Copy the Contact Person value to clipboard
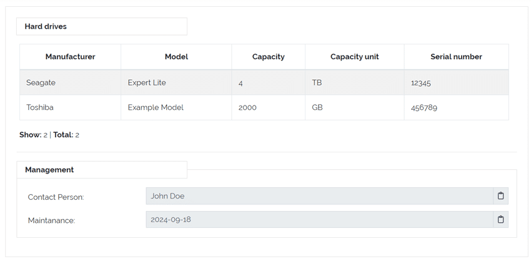Image resolution: width=531 pixels, height=259 pixels. tap(500, 196)
